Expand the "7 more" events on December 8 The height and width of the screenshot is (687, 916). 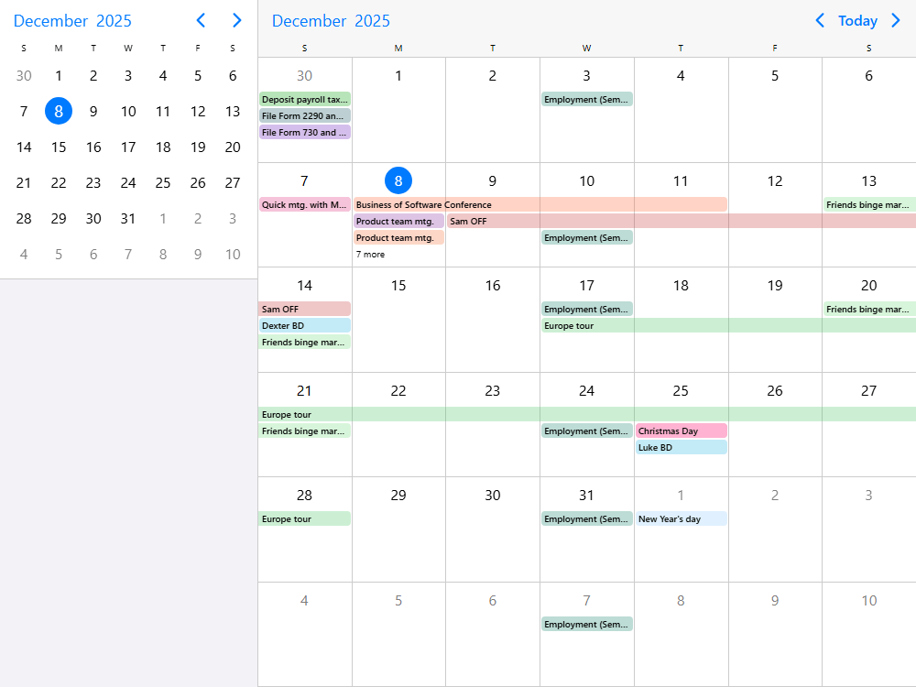371,255
